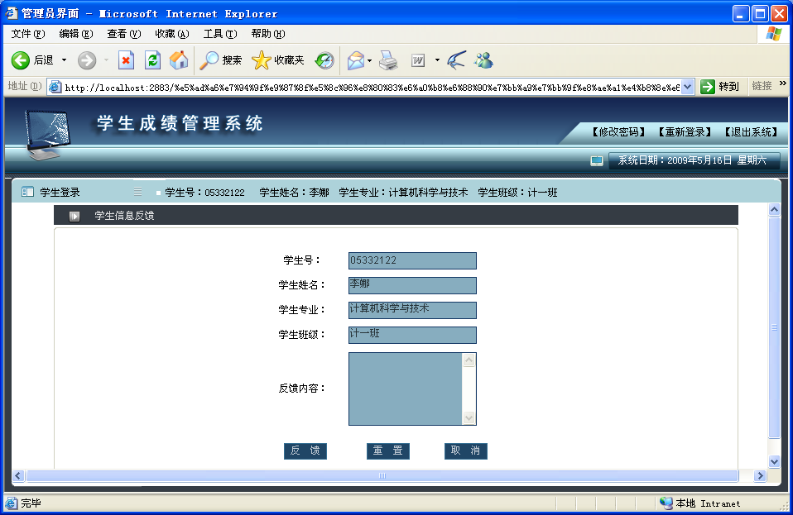Open the 帮助(H) menu
This screenshot has width=793, height=515.
[x=268, y=34]
